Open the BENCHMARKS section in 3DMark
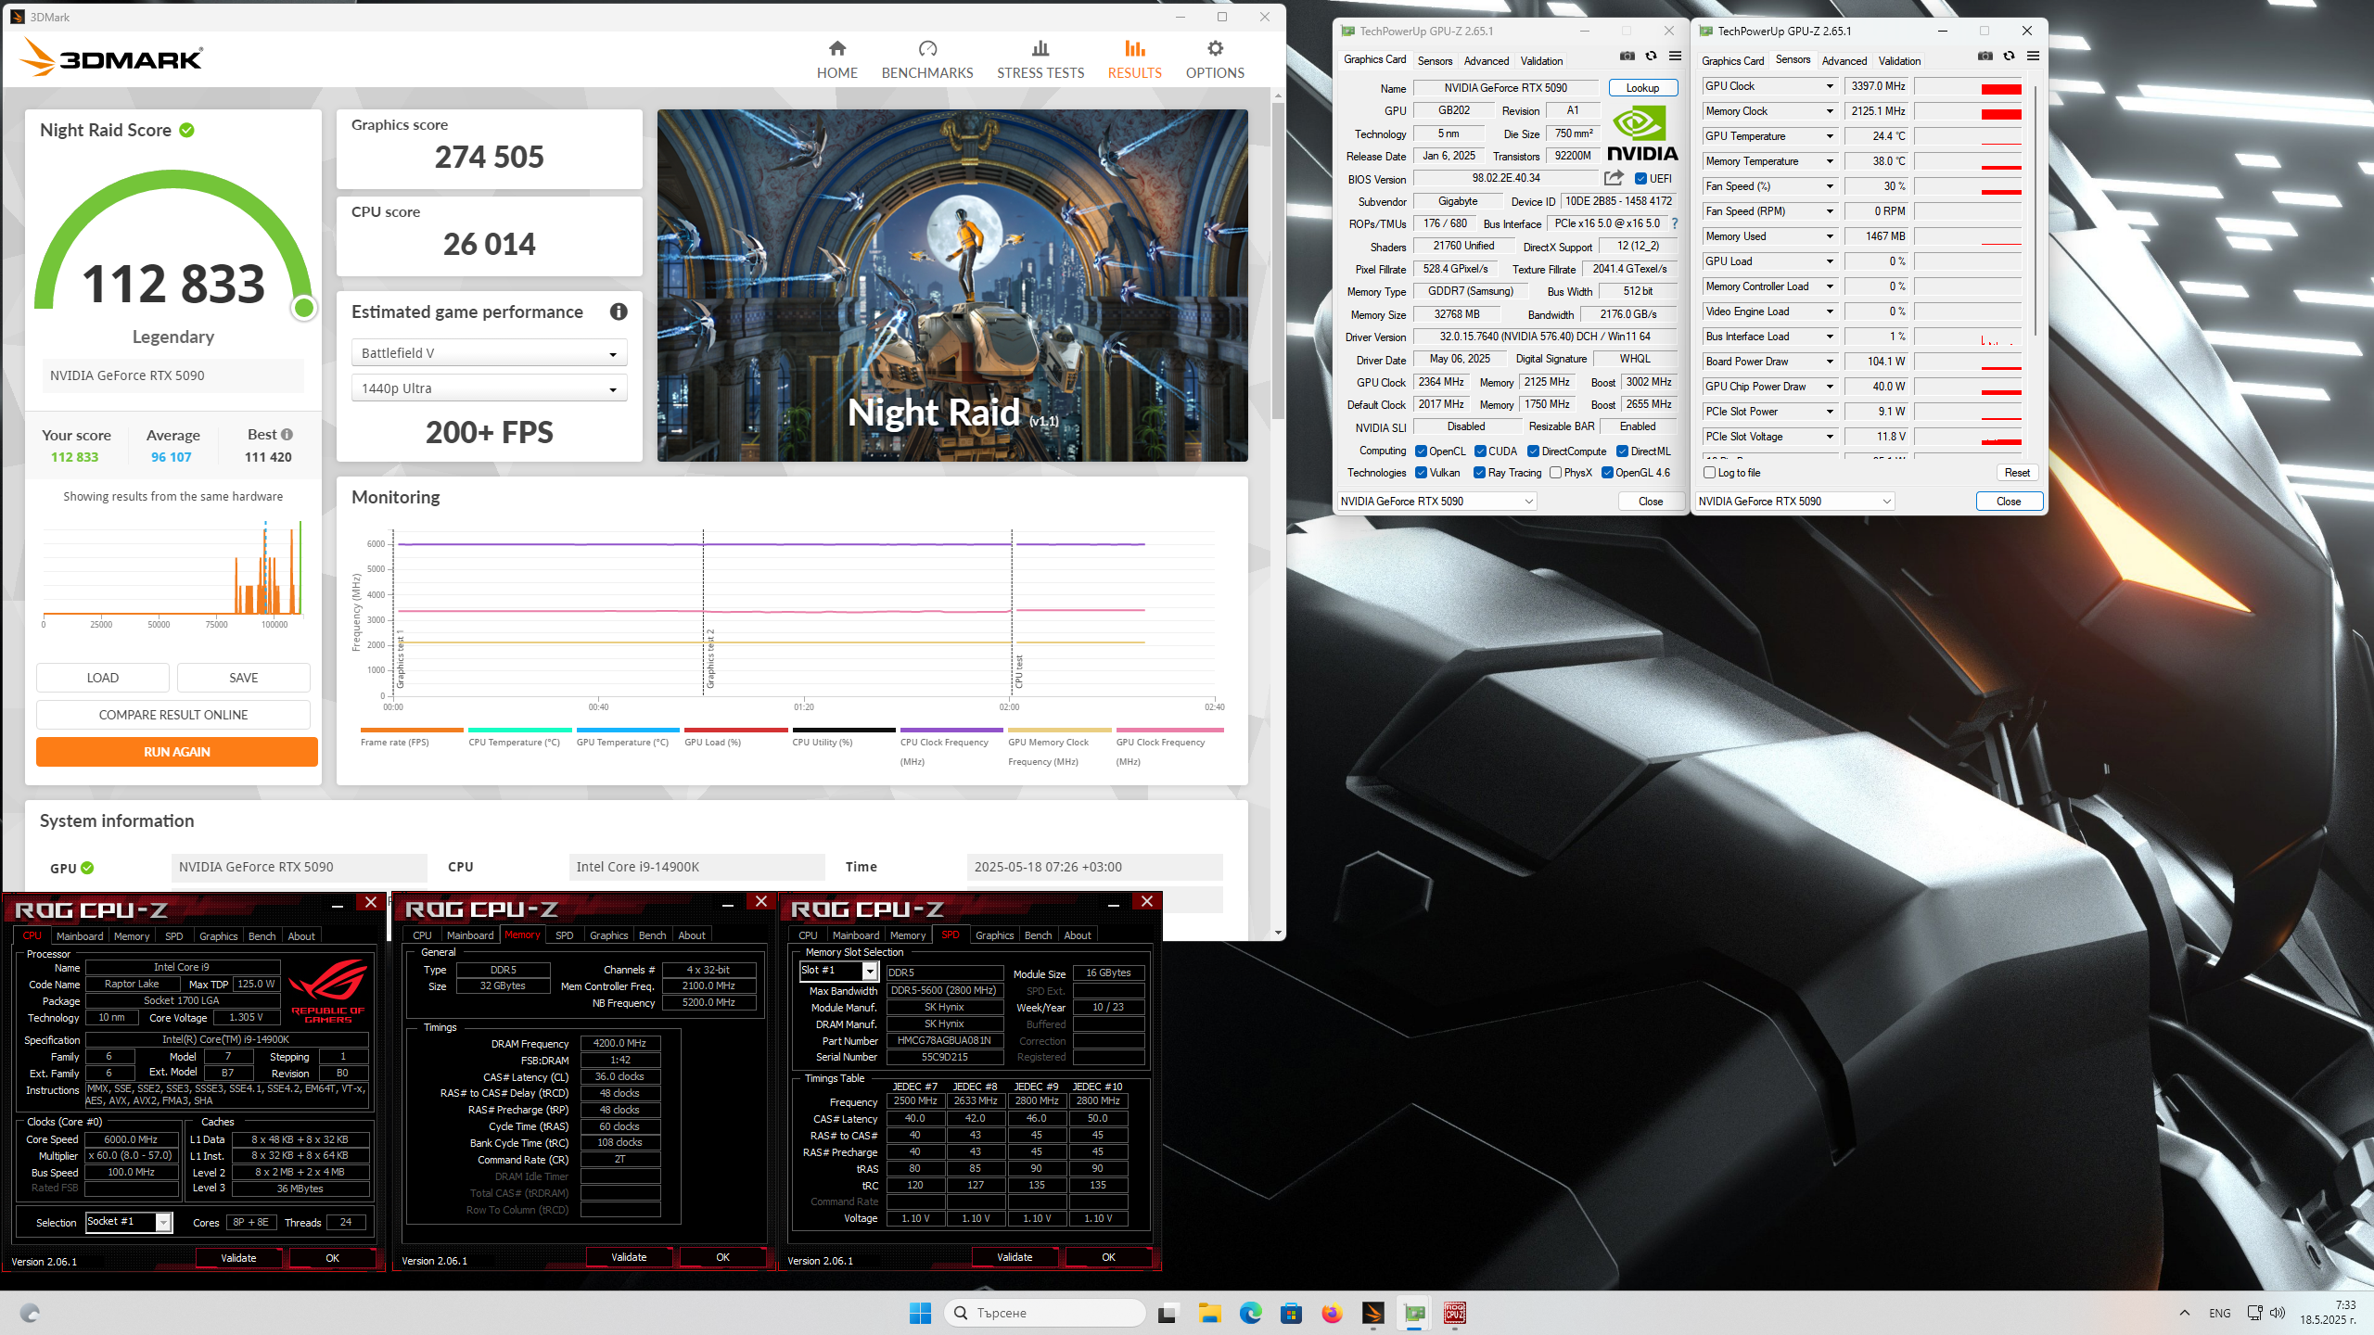Screen dimensions: 2374x1335 [927, 59]
